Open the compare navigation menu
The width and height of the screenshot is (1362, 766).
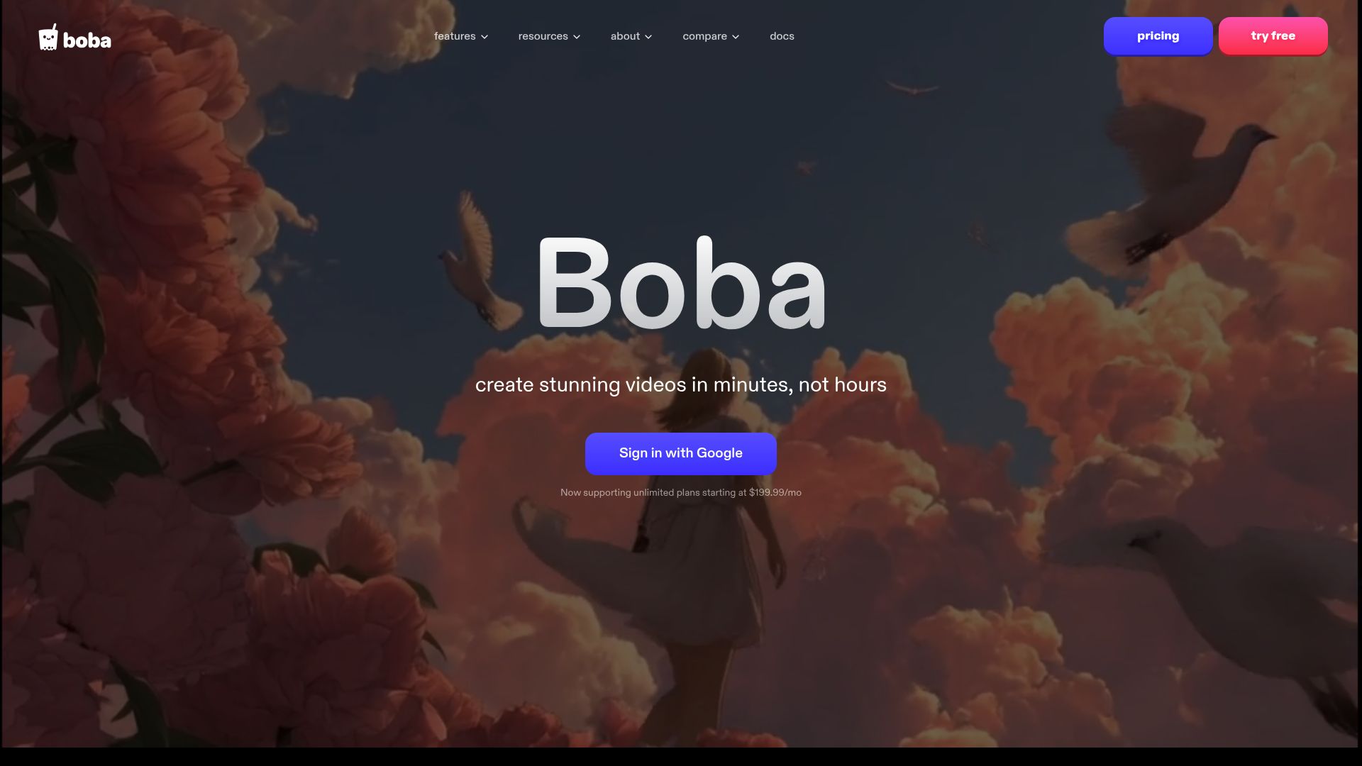(x=704, y=36)
